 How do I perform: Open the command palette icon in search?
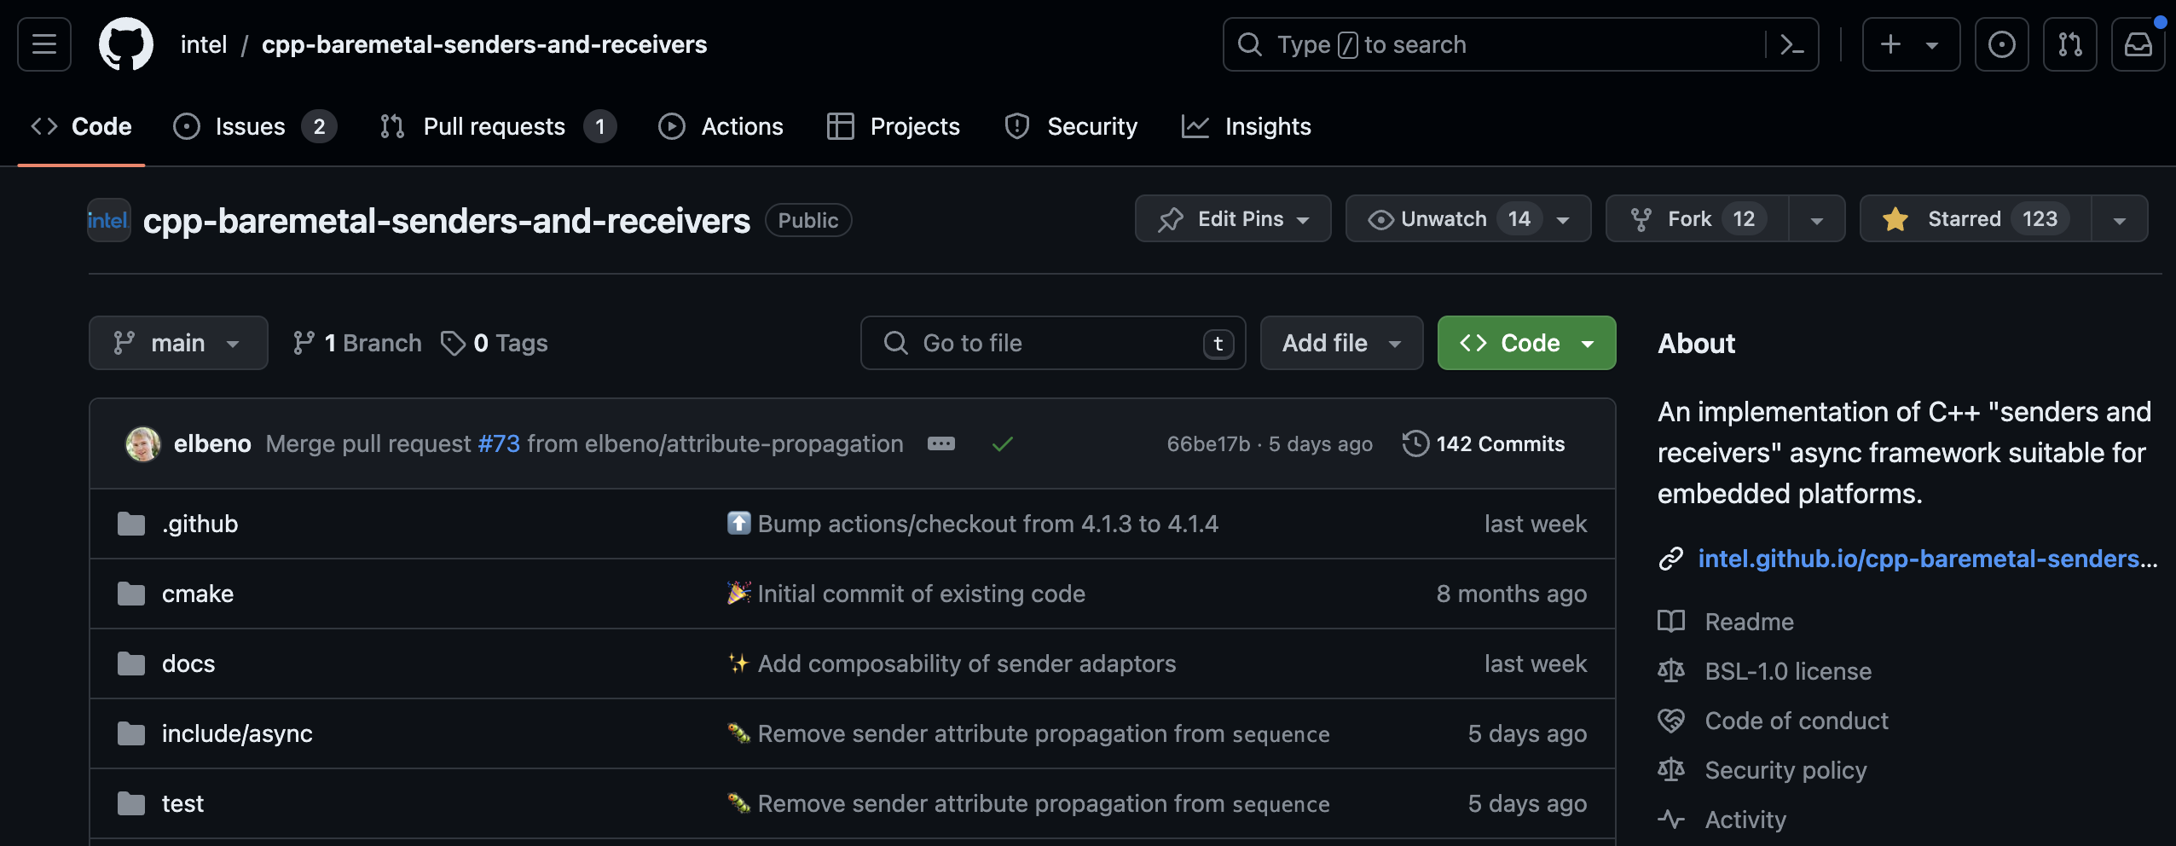click(1792, 44)
